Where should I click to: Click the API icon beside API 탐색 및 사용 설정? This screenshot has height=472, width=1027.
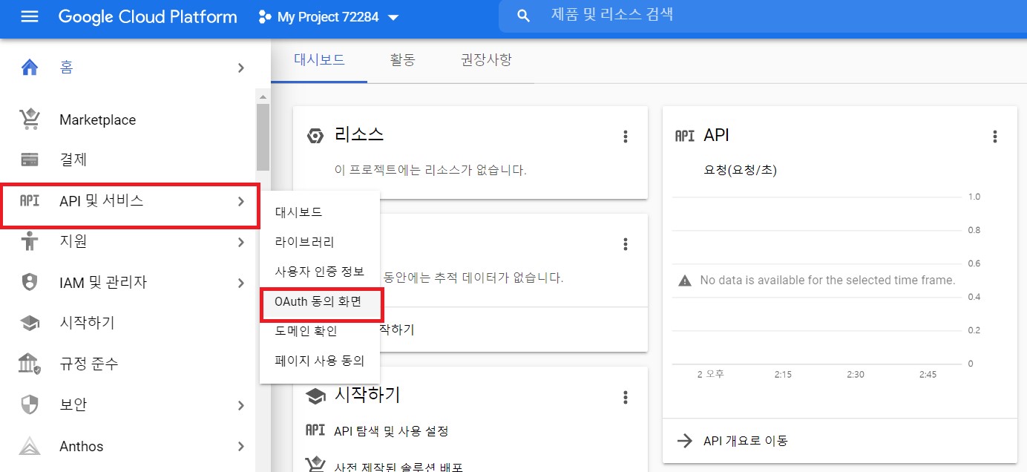point(315,430)
